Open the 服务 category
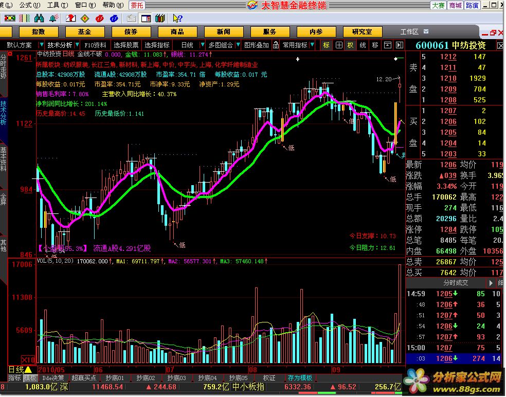 click(x=270, y=32)
